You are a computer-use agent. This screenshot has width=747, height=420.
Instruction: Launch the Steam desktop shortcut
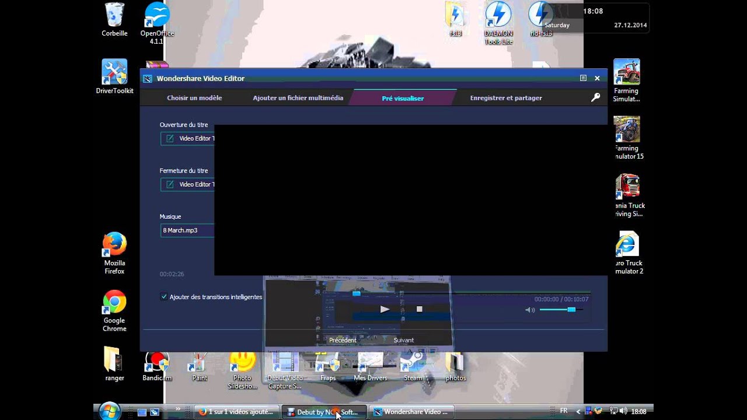(x=413, y=366)
